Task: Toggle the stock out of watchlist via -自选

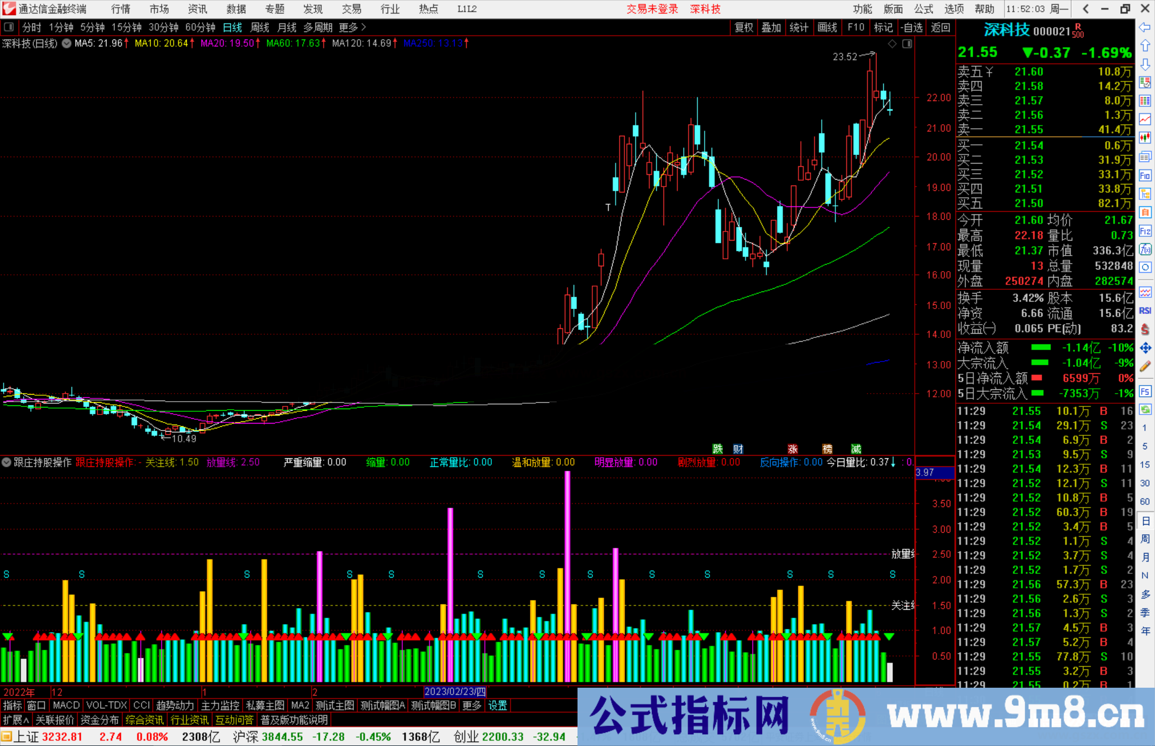Action: (912, 27)
